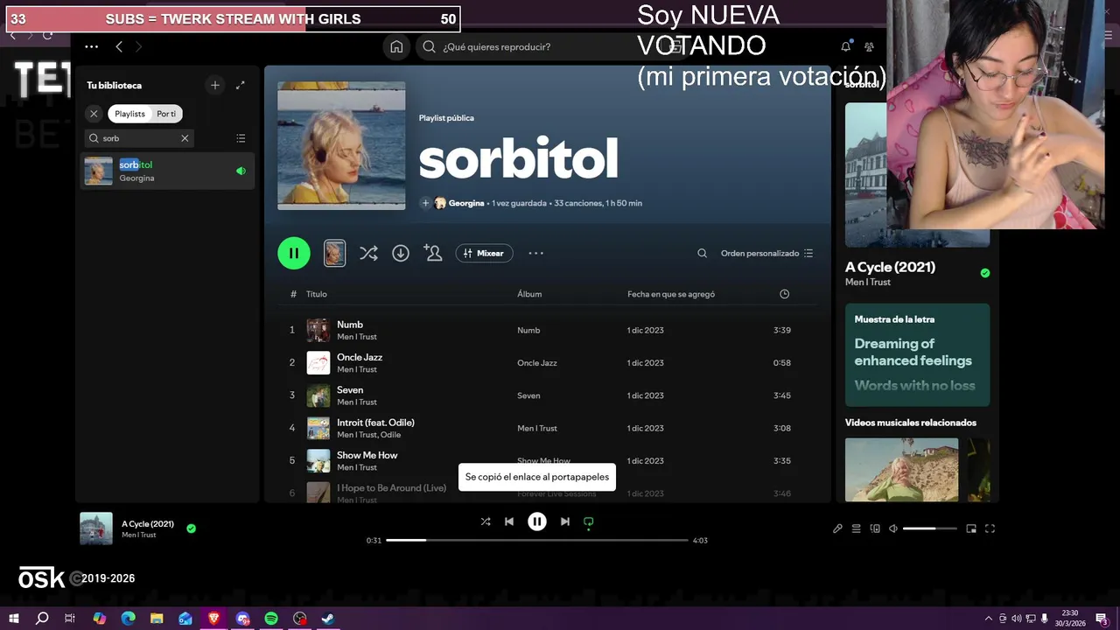This screenshot has width=1120, height=630.
Task: Add sorbitol to library via plus near Georgina
Action: [425, 203]
